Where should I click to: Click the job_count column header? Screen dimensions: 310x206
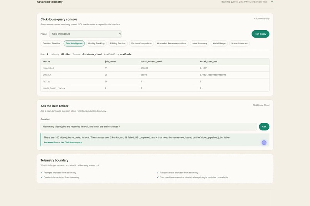[x=110, y=61]
